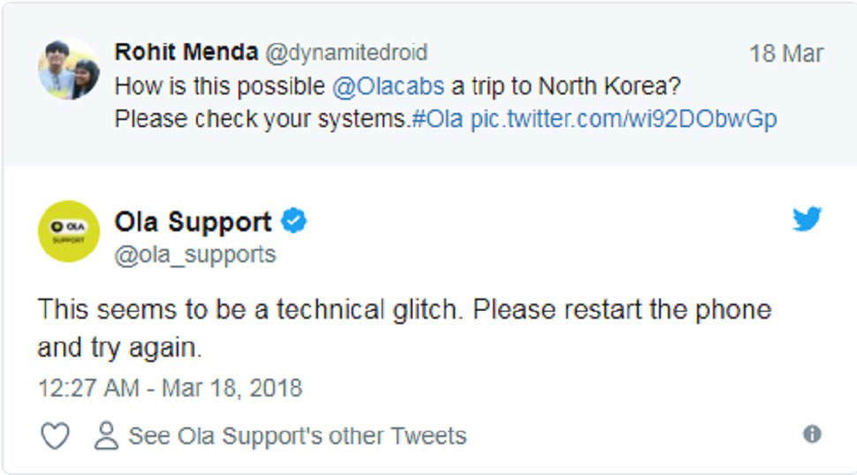Click the '18 Mar' date link
857x475 pixels.
pyautogui.click(x=785, y=54)
